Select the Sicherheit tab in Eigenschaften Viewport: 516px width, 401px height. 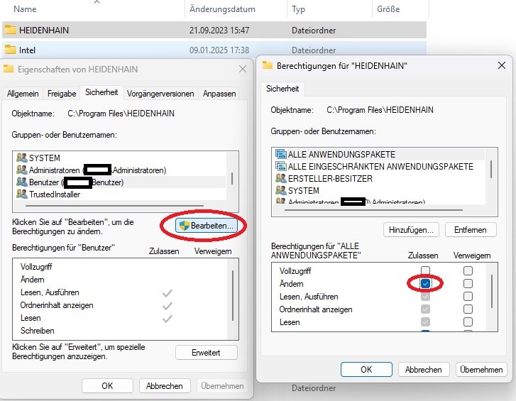click(x=101, y=92)
